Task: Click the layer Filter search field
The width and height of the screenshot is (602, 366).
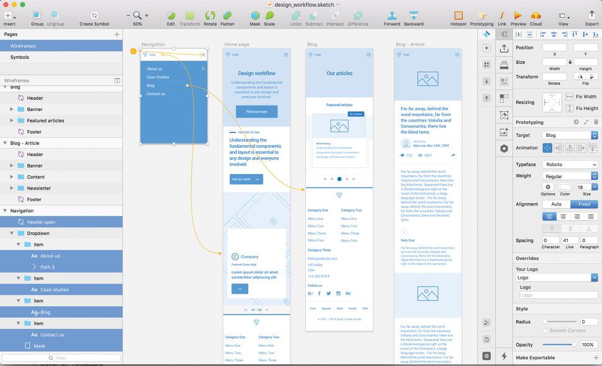Action: [x=62, y=357]
